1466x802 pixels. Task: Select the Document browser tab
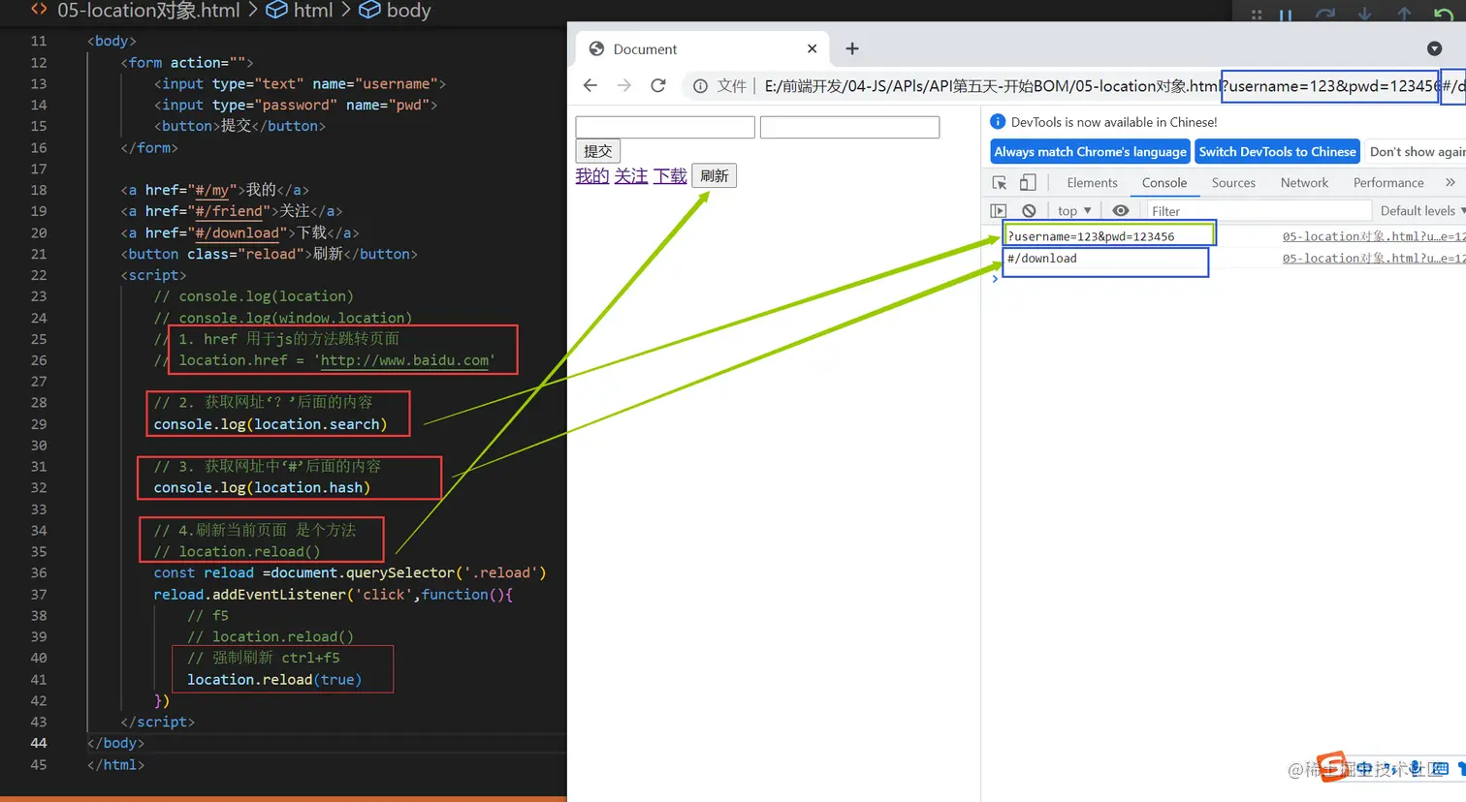click(x=703, y=48)
